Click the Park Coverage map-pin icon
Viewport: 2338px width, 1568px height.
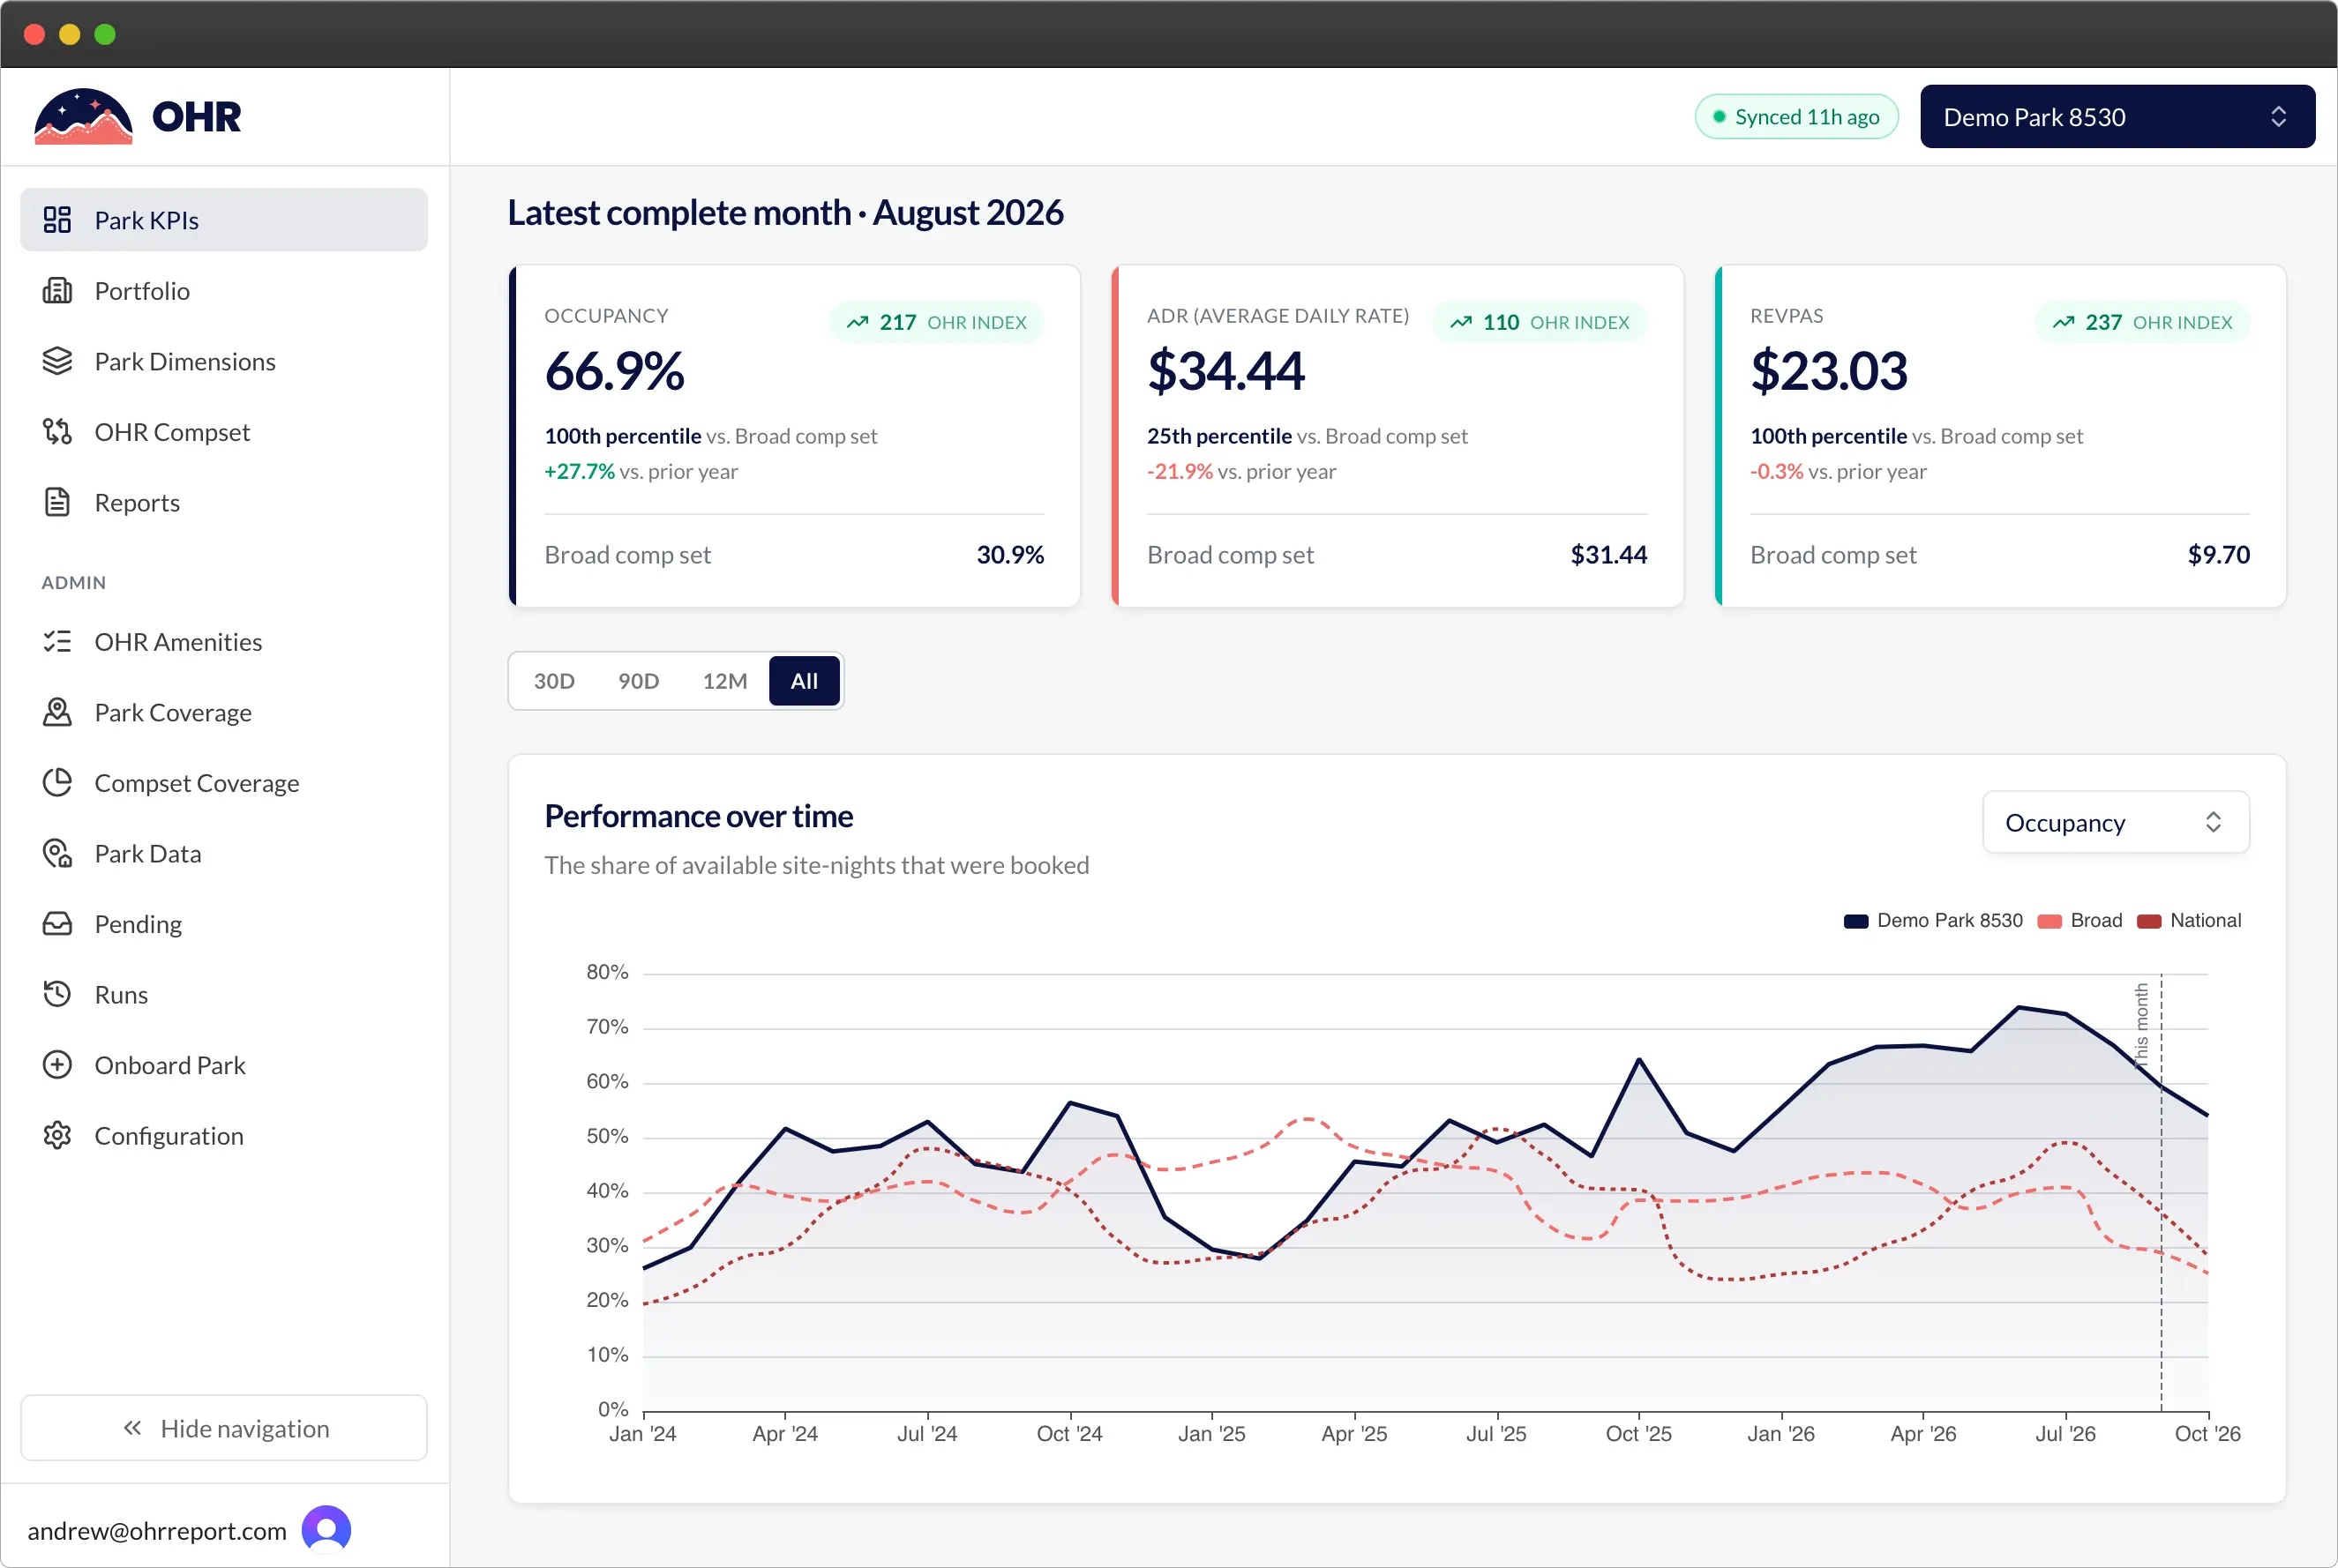tap(57, 712)
